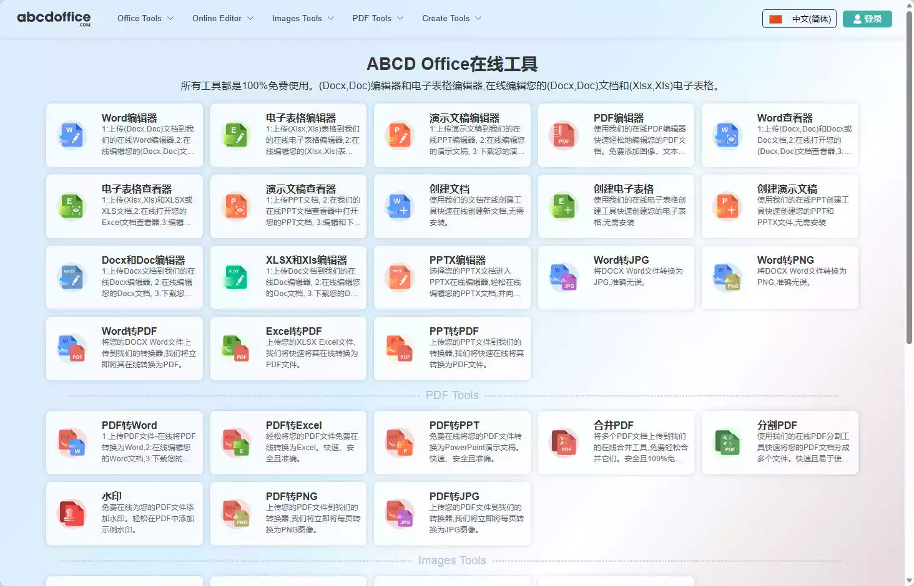
Task: Open the 合并PDF title link
Action: click(614, 425)
